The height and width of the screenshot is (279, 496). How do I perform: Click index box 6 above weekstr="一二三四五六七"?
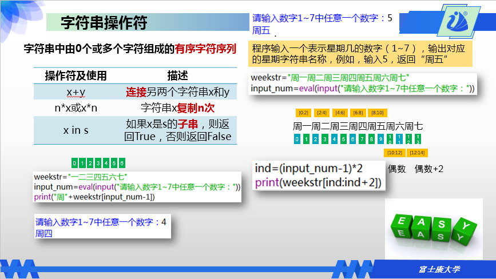(122, 163)
